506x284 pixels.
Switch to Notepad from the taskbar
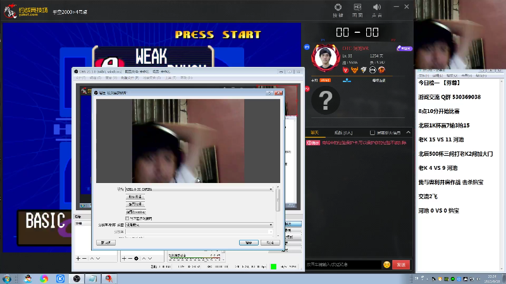coord(92,278)
